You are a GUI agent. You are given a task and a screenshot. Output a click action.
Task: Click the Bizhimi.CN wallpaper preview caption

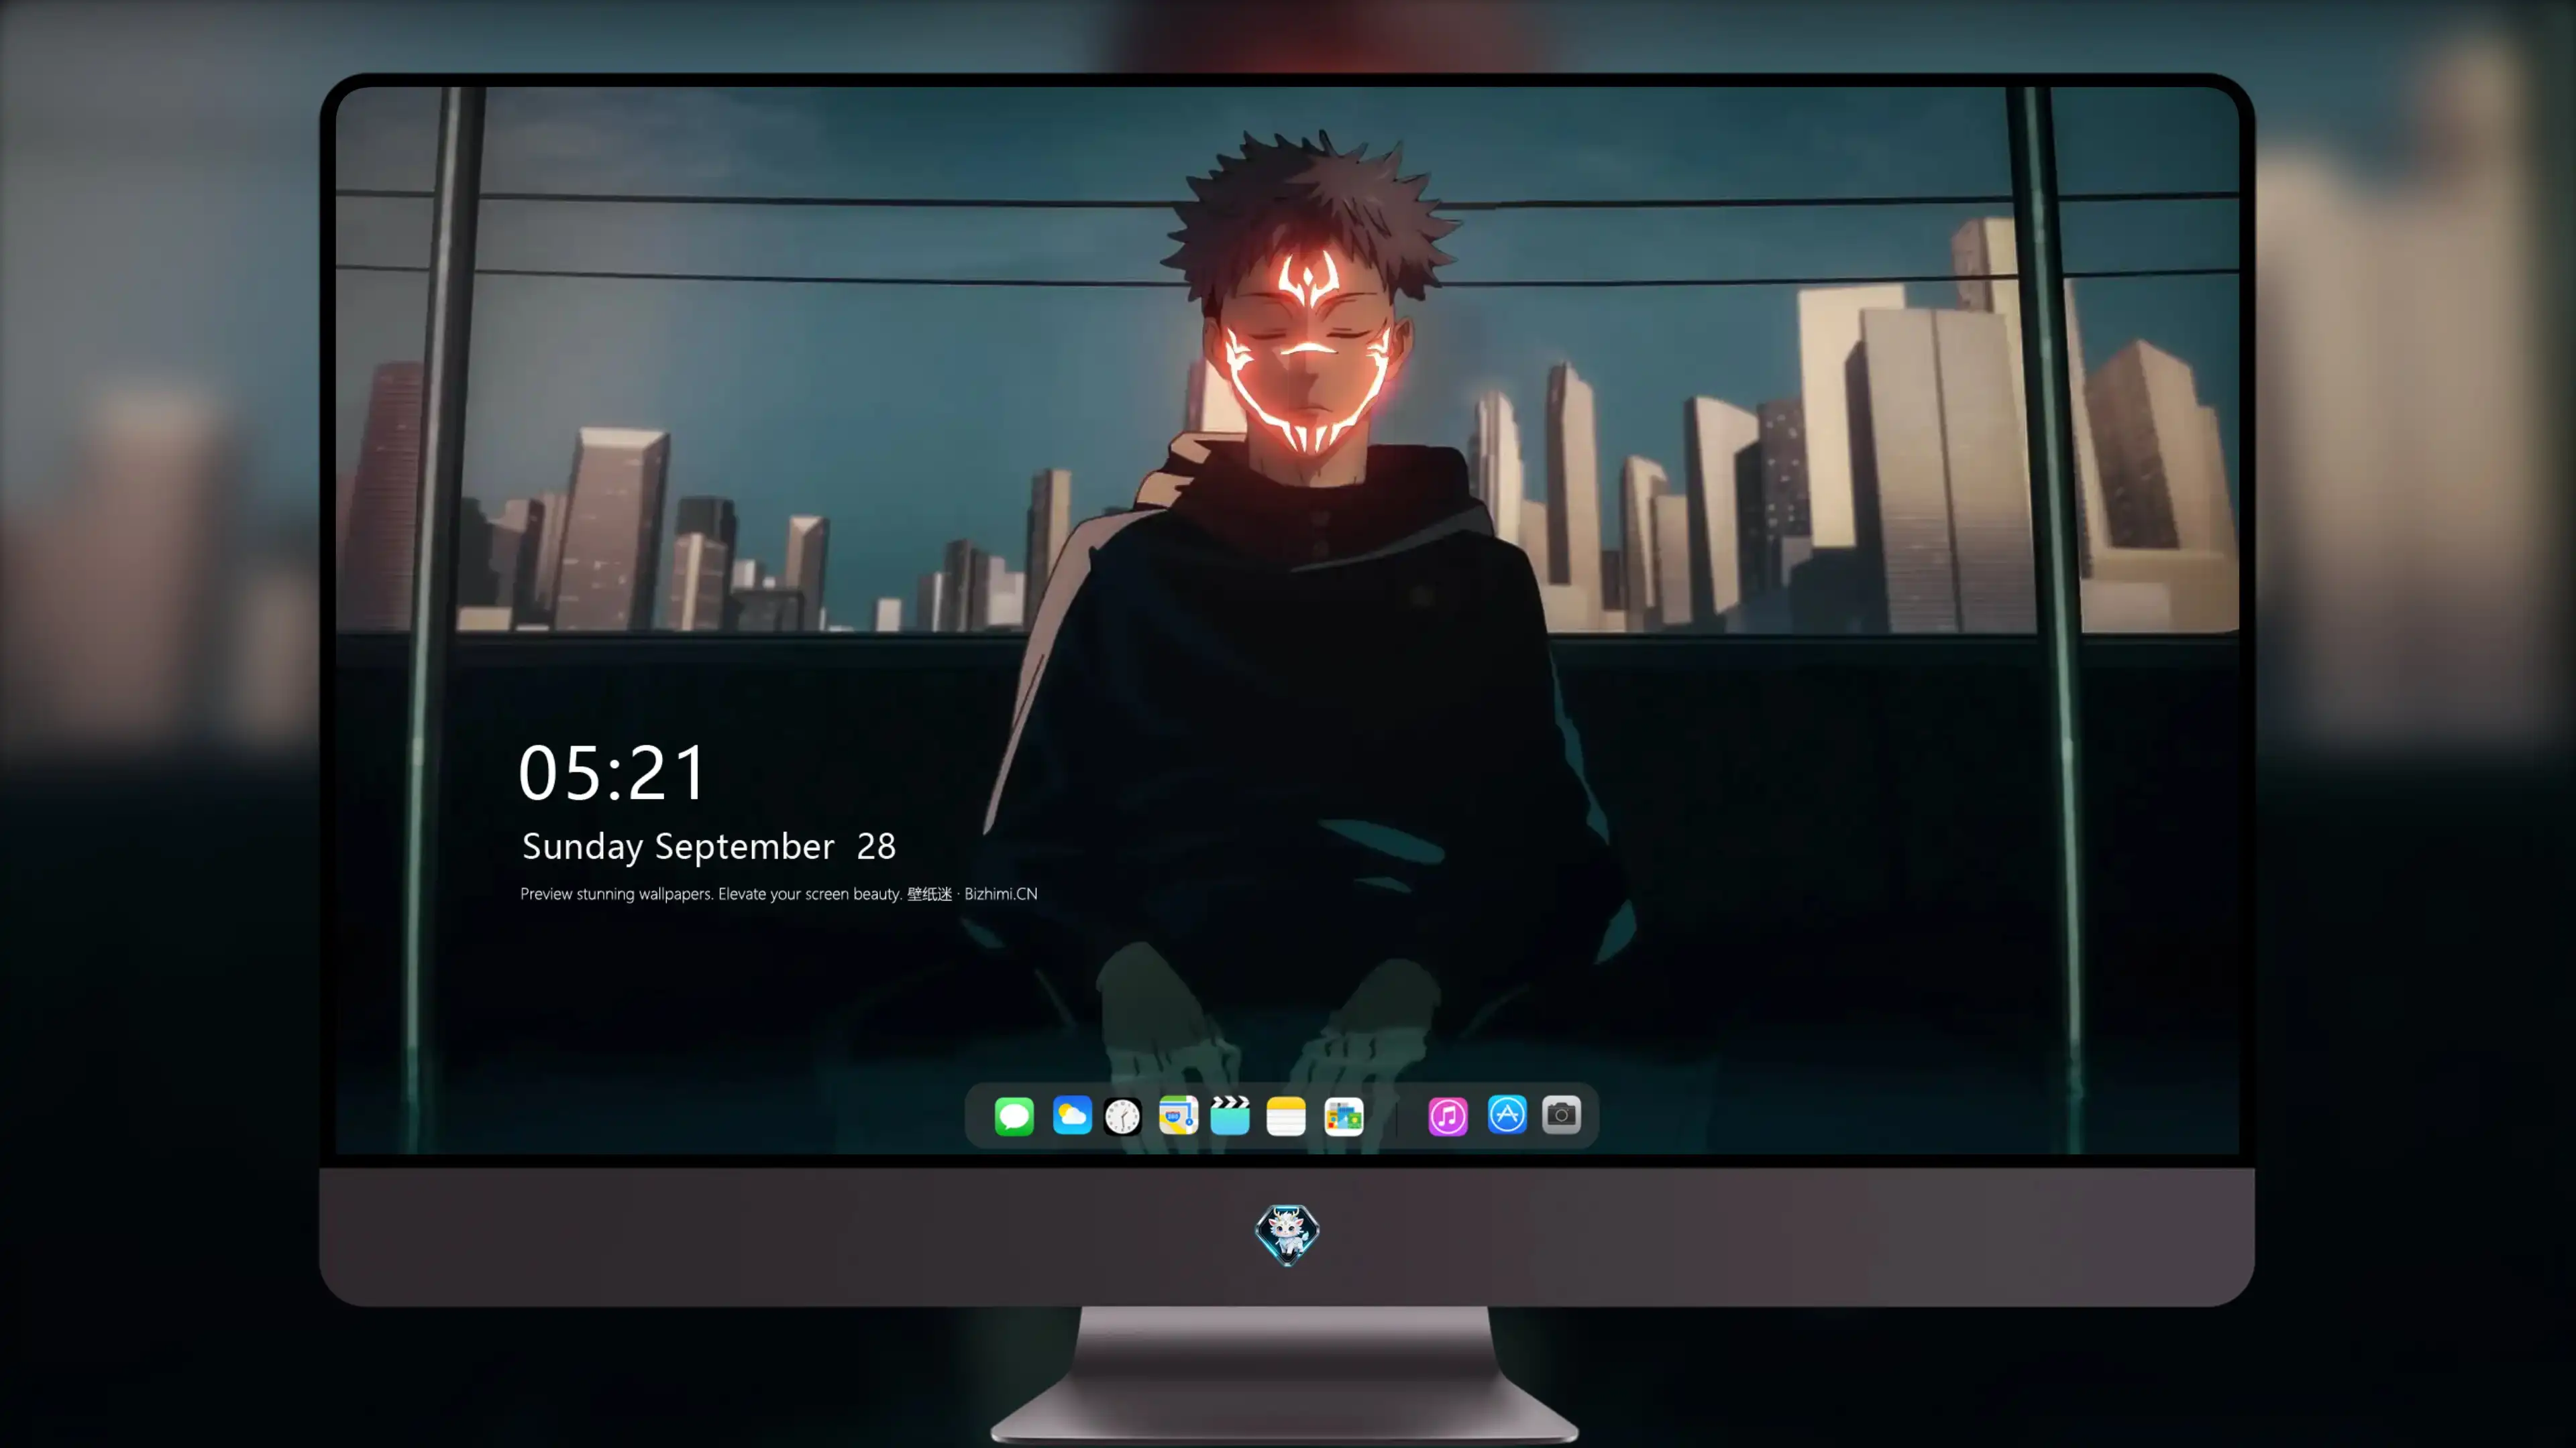[x=779, y=894]
